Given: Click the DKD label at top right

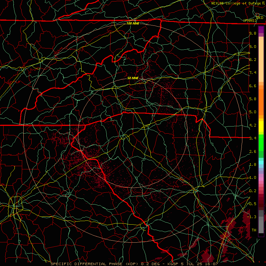Looking at the screenshot, I should click(260, 18).
